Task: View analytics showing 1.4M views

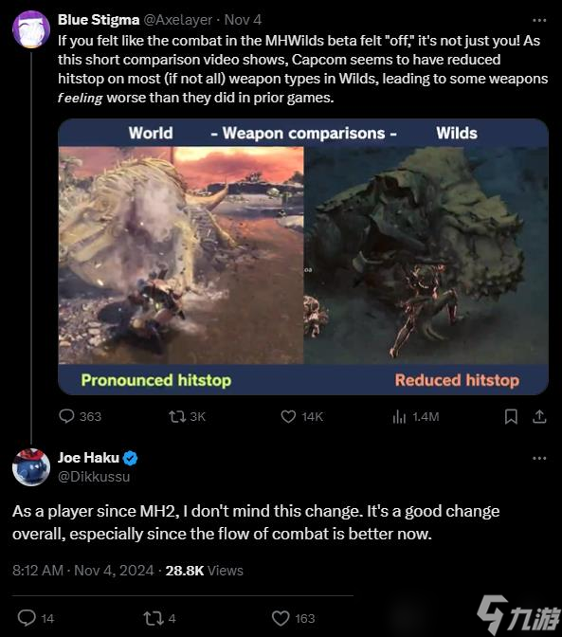Action: tap(416, 416)
